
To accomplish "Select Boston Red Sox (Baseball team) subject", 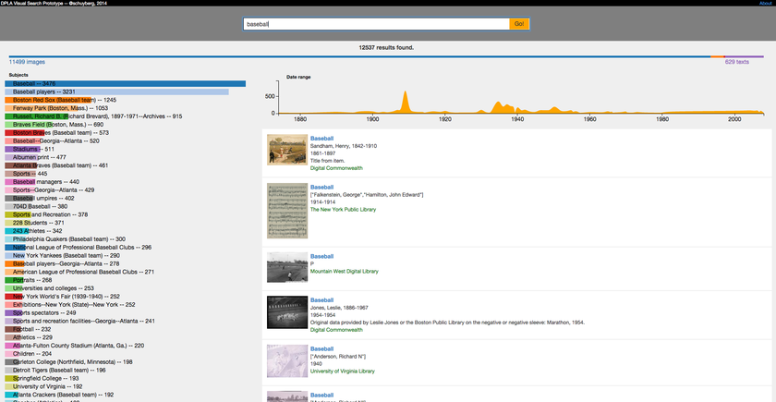I will [x=61, y=100].
